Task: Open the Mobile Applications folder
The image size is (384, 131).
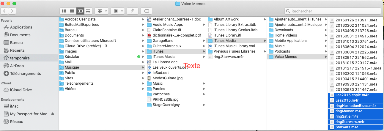Action: pos(291,41)
